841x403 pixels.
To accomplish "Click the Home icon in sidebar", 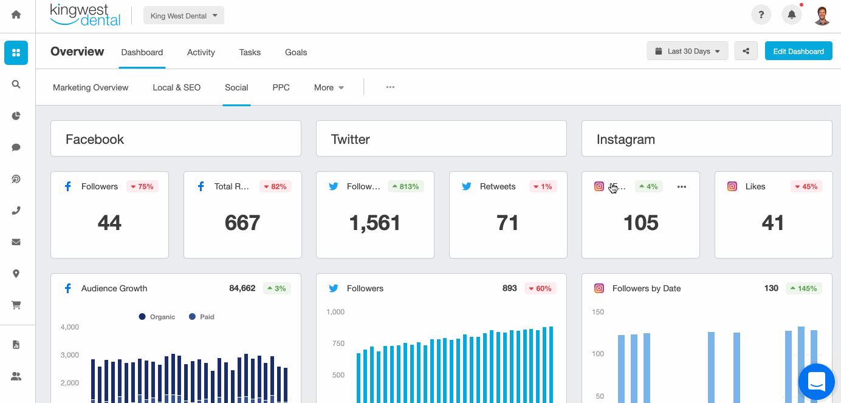I will (x=16, y=15).
